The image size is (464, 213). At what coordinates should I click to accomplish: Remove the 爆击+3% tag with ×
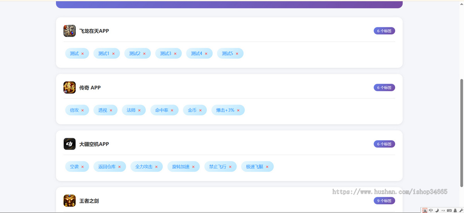(x=238, y=111)
